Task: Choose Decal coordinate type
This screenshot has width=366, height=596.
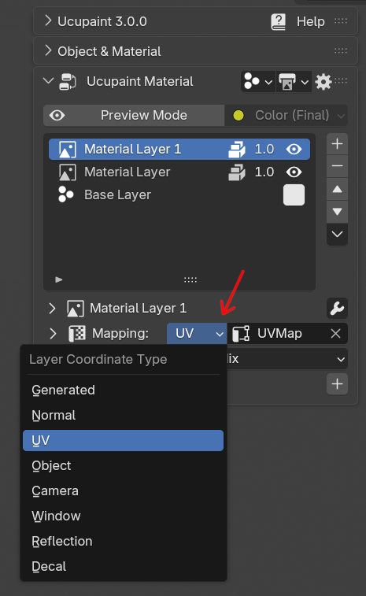Action: [123, 566]
